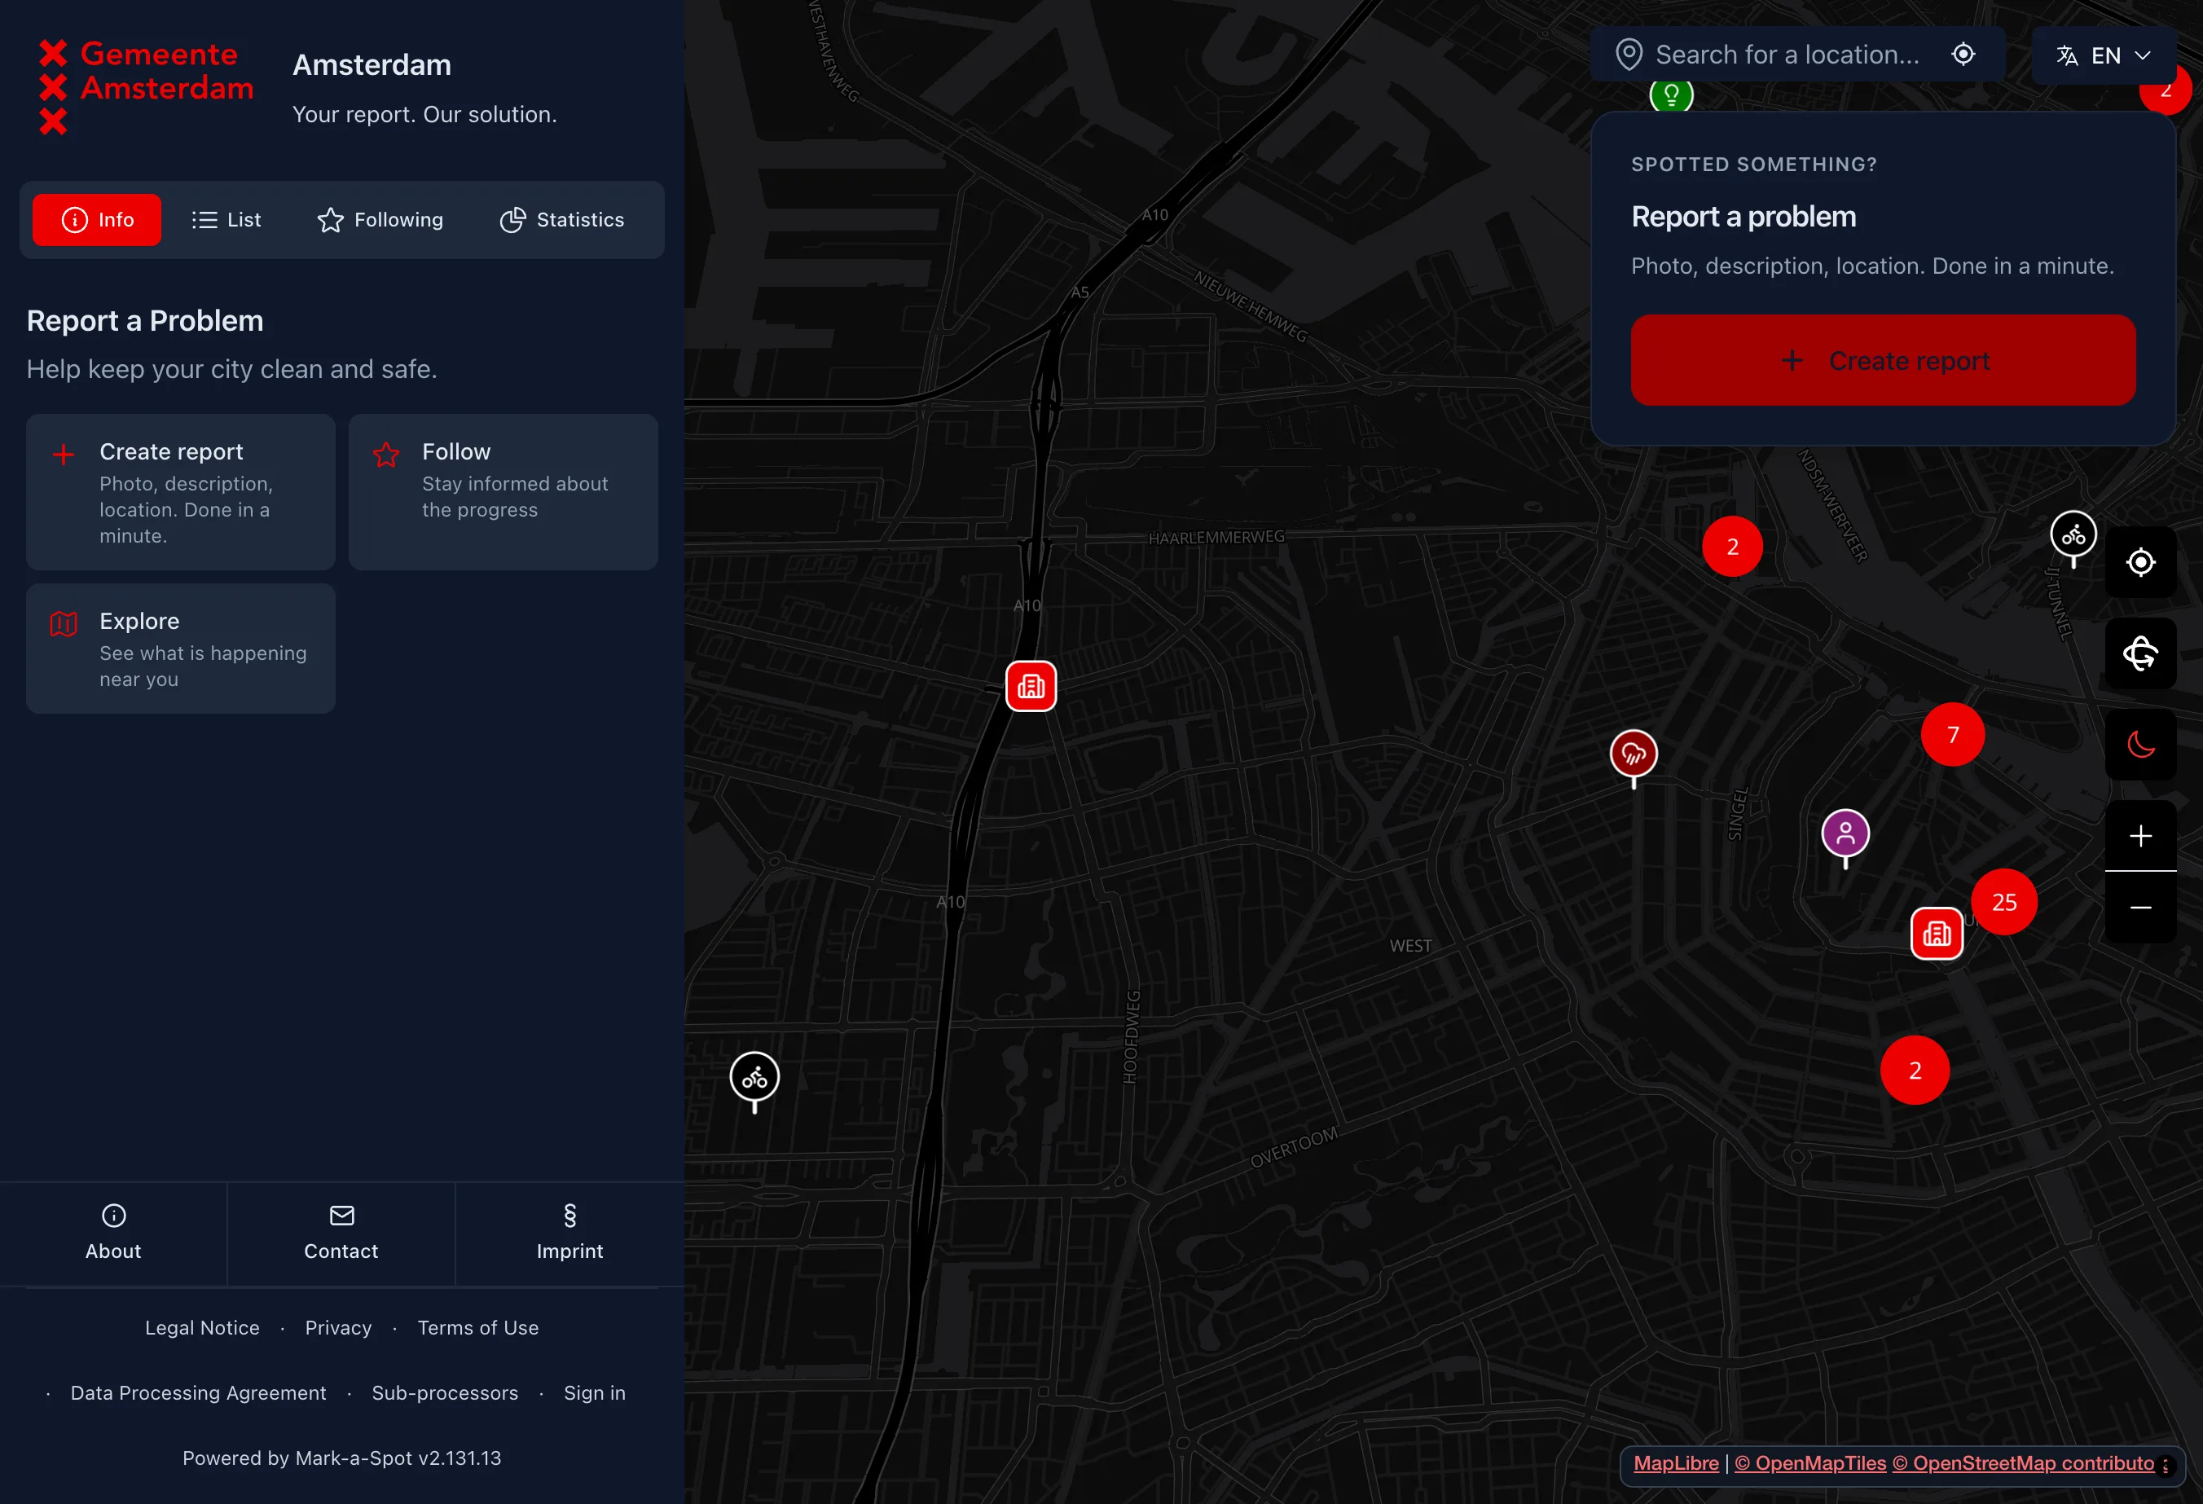Expand the cluster marker showing 7
This screenshot has width=2203, height=1504.
[x=1953, y=734]
